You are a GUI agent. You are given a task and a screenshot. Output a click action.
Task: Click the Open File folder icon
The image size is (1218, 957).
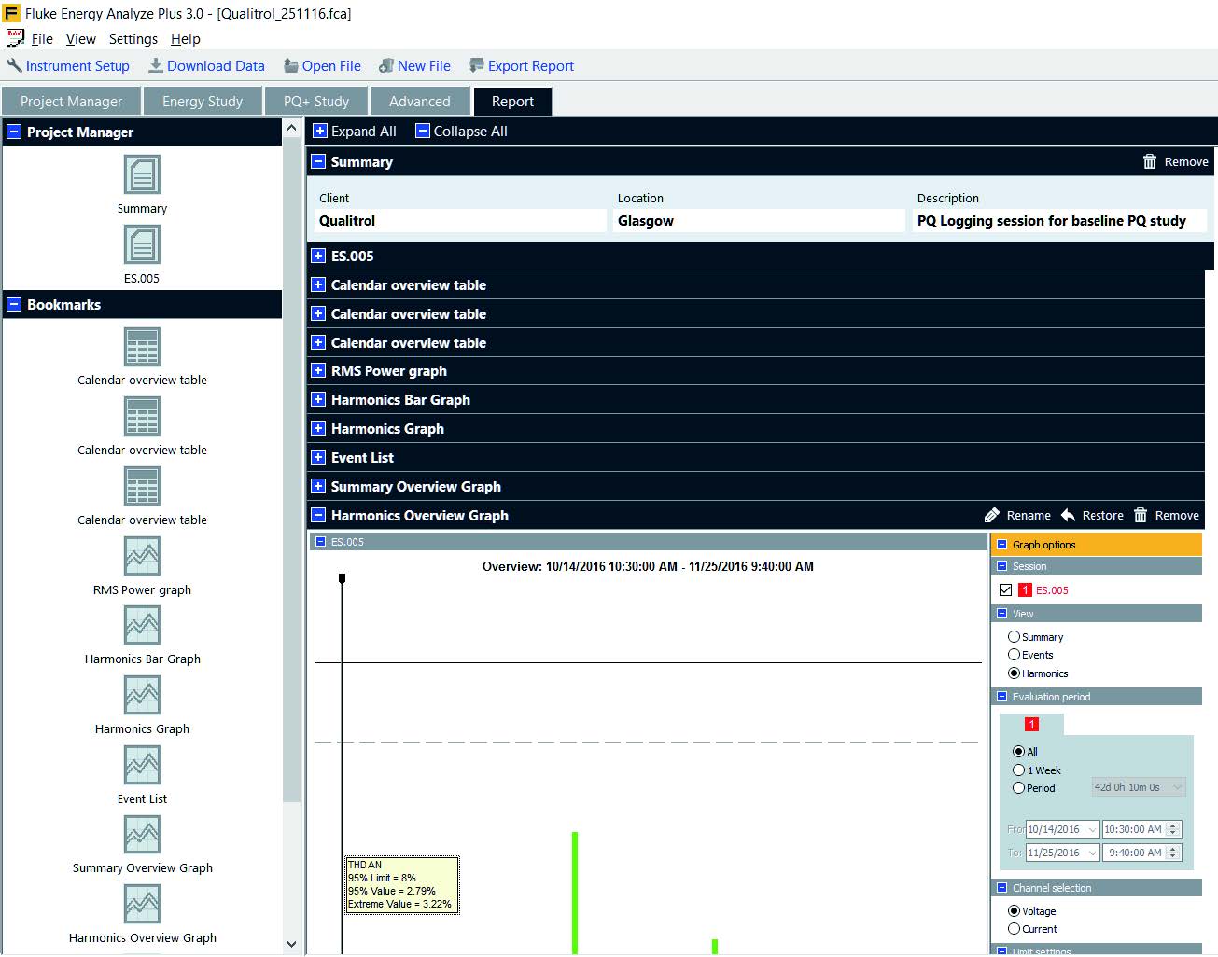point(290,65)
